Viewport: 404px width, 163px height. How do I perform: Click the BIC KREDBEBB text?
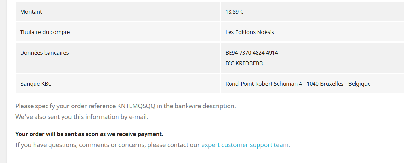244,63
